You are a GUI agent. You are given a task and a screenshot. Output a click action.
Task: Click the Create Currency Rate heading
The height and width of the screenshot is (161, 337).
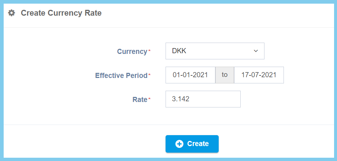pos(61,13)
